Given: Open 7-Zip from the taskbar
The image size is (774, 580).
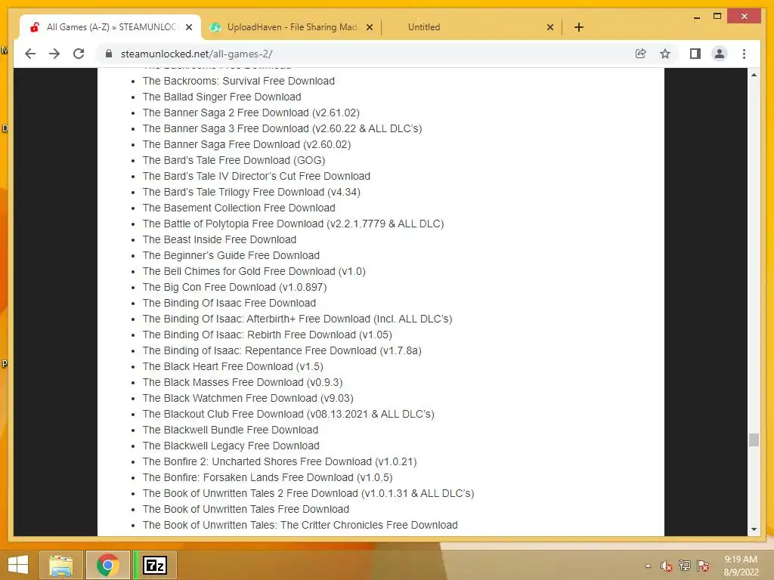Looking at the screenshot, I should pyautogui.click(x=155, y=565).
